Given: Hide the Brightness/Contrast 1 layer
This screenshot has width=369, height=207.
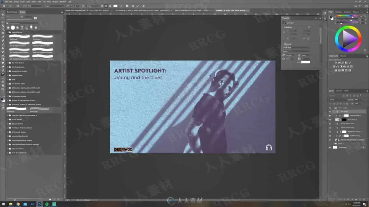Looking at the screenshot, I should 330,132.
